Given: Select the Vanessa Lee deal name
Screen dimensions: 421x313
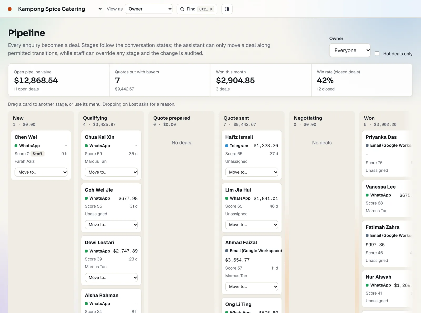Looking at the screenshot, I should (x=380, y=187).
